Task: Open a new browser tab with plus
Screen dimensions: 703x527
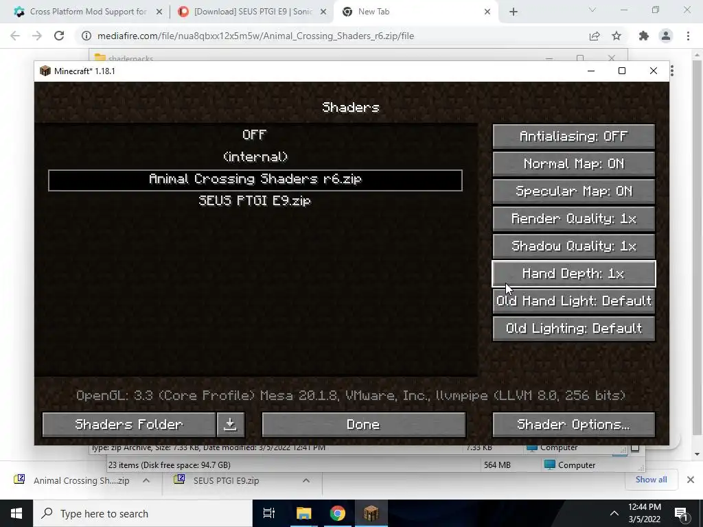Action: (514, 12)
